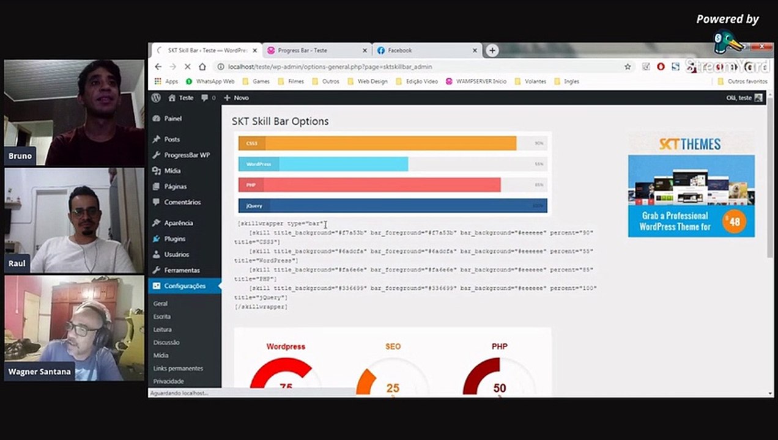778x440 pixels.
Task: Open the Ingles bookmarks folder
Action: 566,81
